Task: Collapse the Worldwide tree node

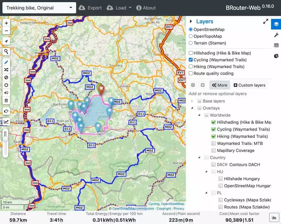Action: point(199,115)
